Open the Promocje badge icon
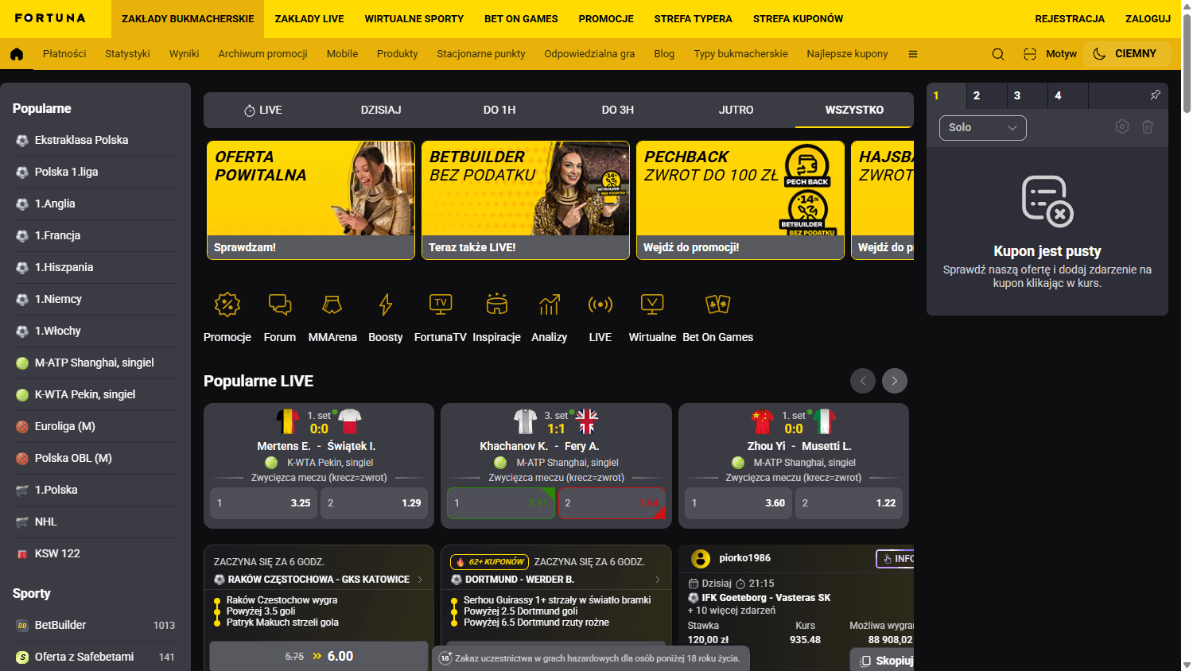 (227, 304)
